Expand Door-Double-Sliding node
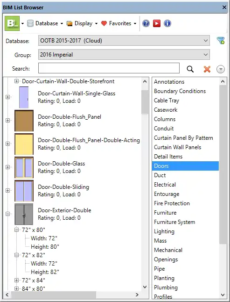The width and height of the screenshot is (230, 302). 7,190
